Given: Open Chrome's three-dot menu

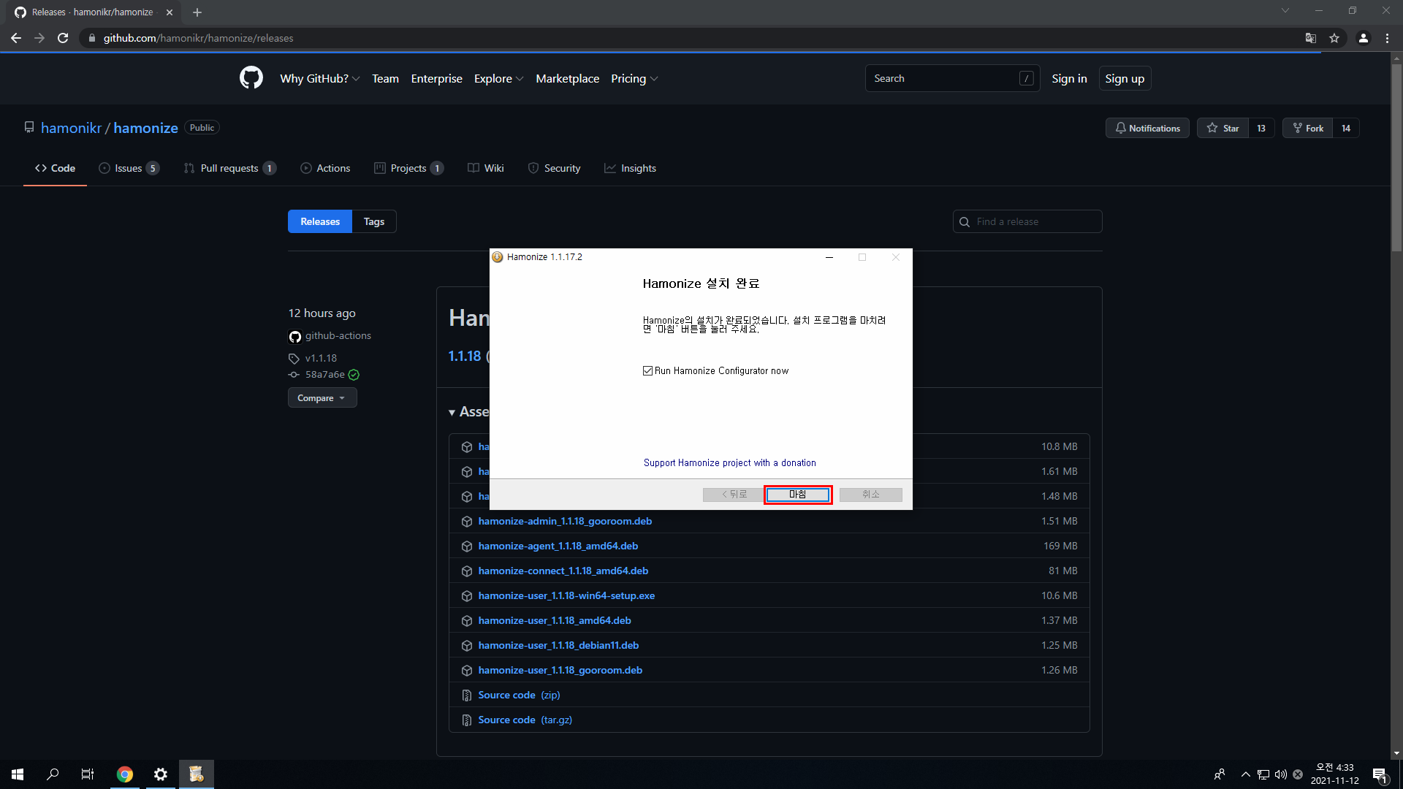Looking at the screenshot, I should [1387, 38].
